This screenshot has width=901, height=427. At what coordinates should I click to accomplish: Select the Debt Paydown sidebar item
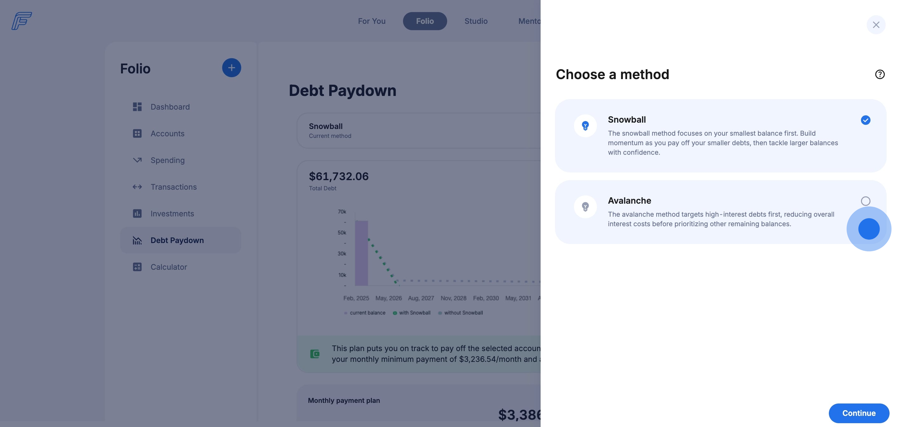click(177, 241)
